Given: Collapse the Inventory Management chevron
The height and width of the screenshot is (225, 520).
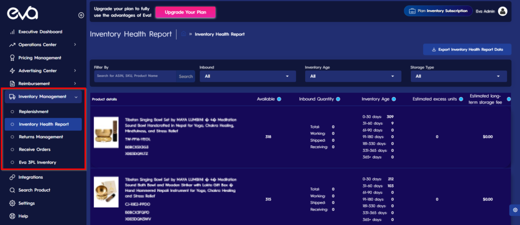Looking at the screenshot, I should pos(76,97).
